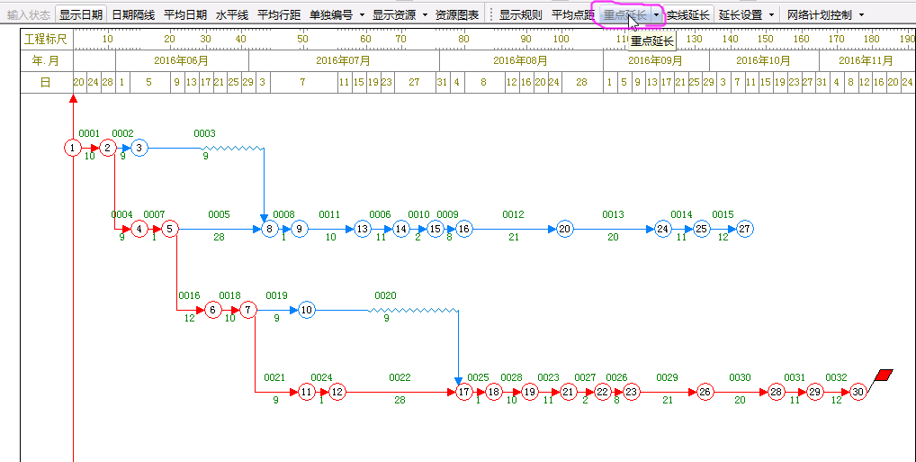Select blue node 8
This screenshot has width=916, height=462.
pos(269,229)
